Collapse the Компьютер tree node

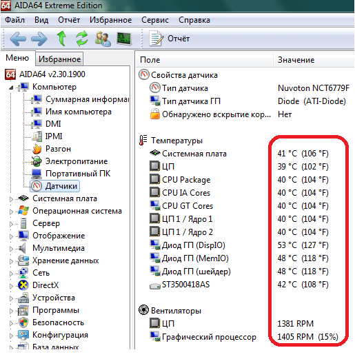pyautogui.click(x=11, y=88)
